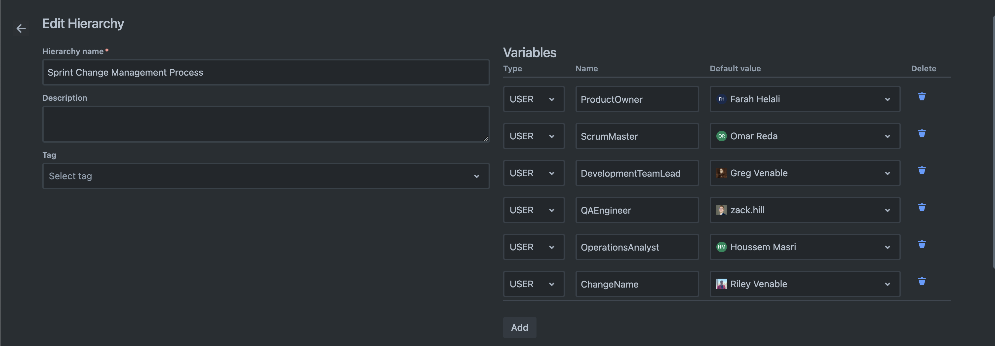Image resolution: width=995 pixels, height=346 pixels.
Task: Expand the Omar Reda default value dropdown
Action: (805, 136)
